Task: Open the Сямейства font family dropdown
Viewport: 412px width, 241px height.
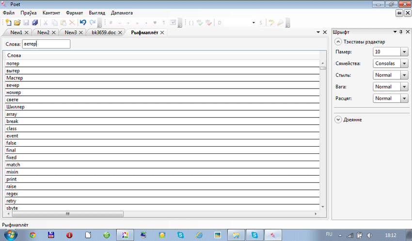Action: [404, 63]
